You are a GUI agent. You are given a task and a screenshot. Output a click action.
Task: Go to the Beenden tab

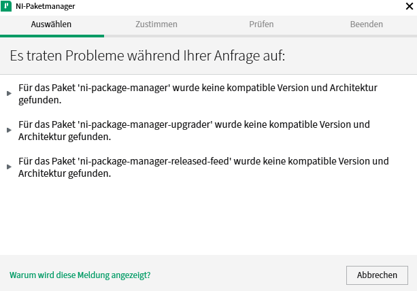[366, 24]
